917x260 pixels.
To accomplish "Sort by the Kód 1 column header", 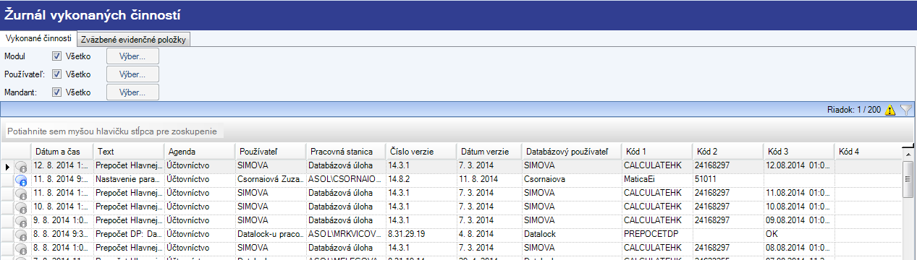I will (x=656, y=152).
